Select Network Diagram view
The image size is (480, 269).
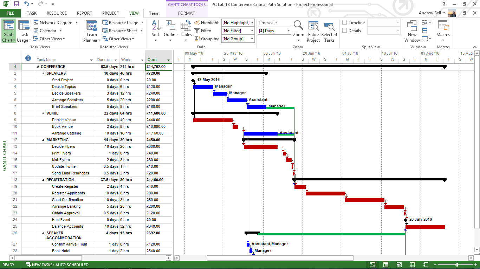(x=56, y=23)
